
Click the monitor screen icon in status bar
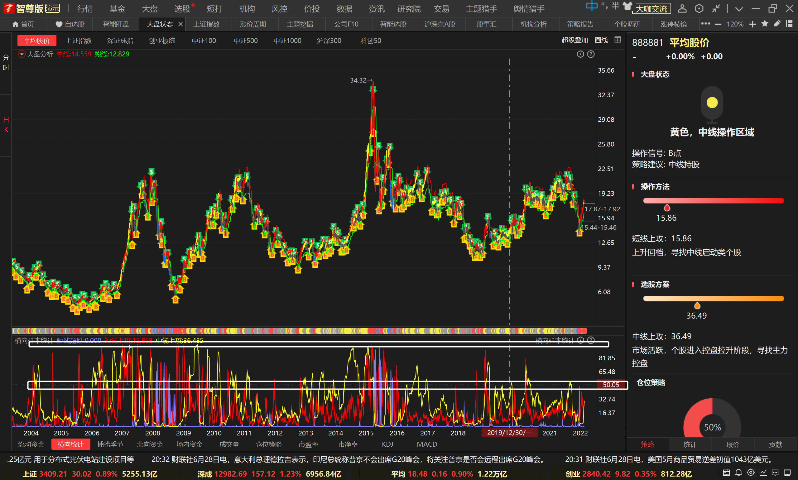(x=787, y=473)
